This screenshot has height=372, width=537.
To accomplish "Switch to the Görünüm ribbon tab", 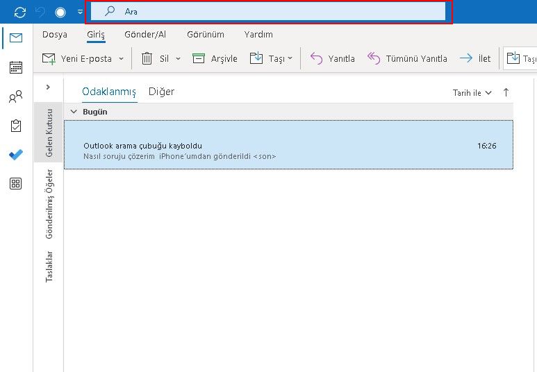I will 205,35.
